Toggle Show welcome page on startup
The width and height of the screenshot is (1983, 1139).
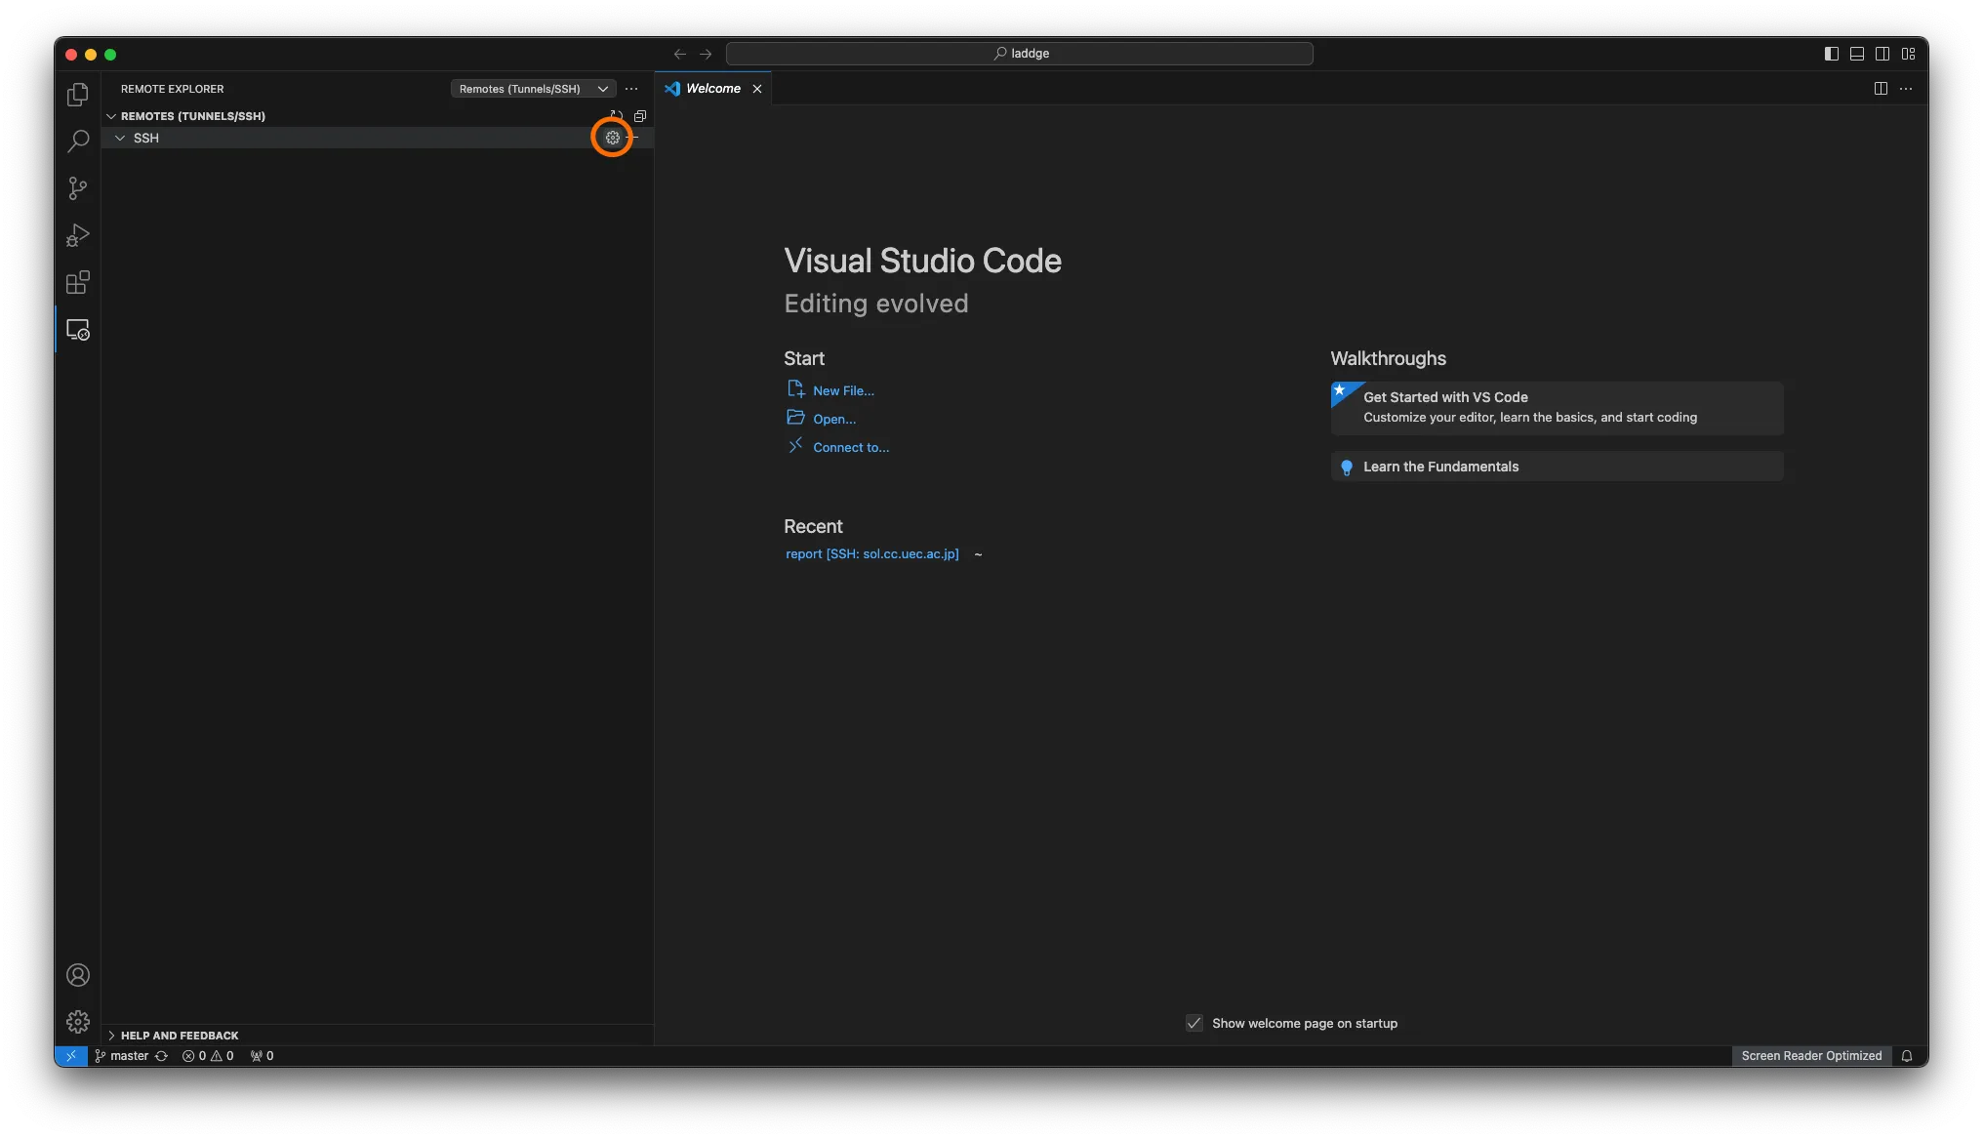[x=1194, y=1023]
